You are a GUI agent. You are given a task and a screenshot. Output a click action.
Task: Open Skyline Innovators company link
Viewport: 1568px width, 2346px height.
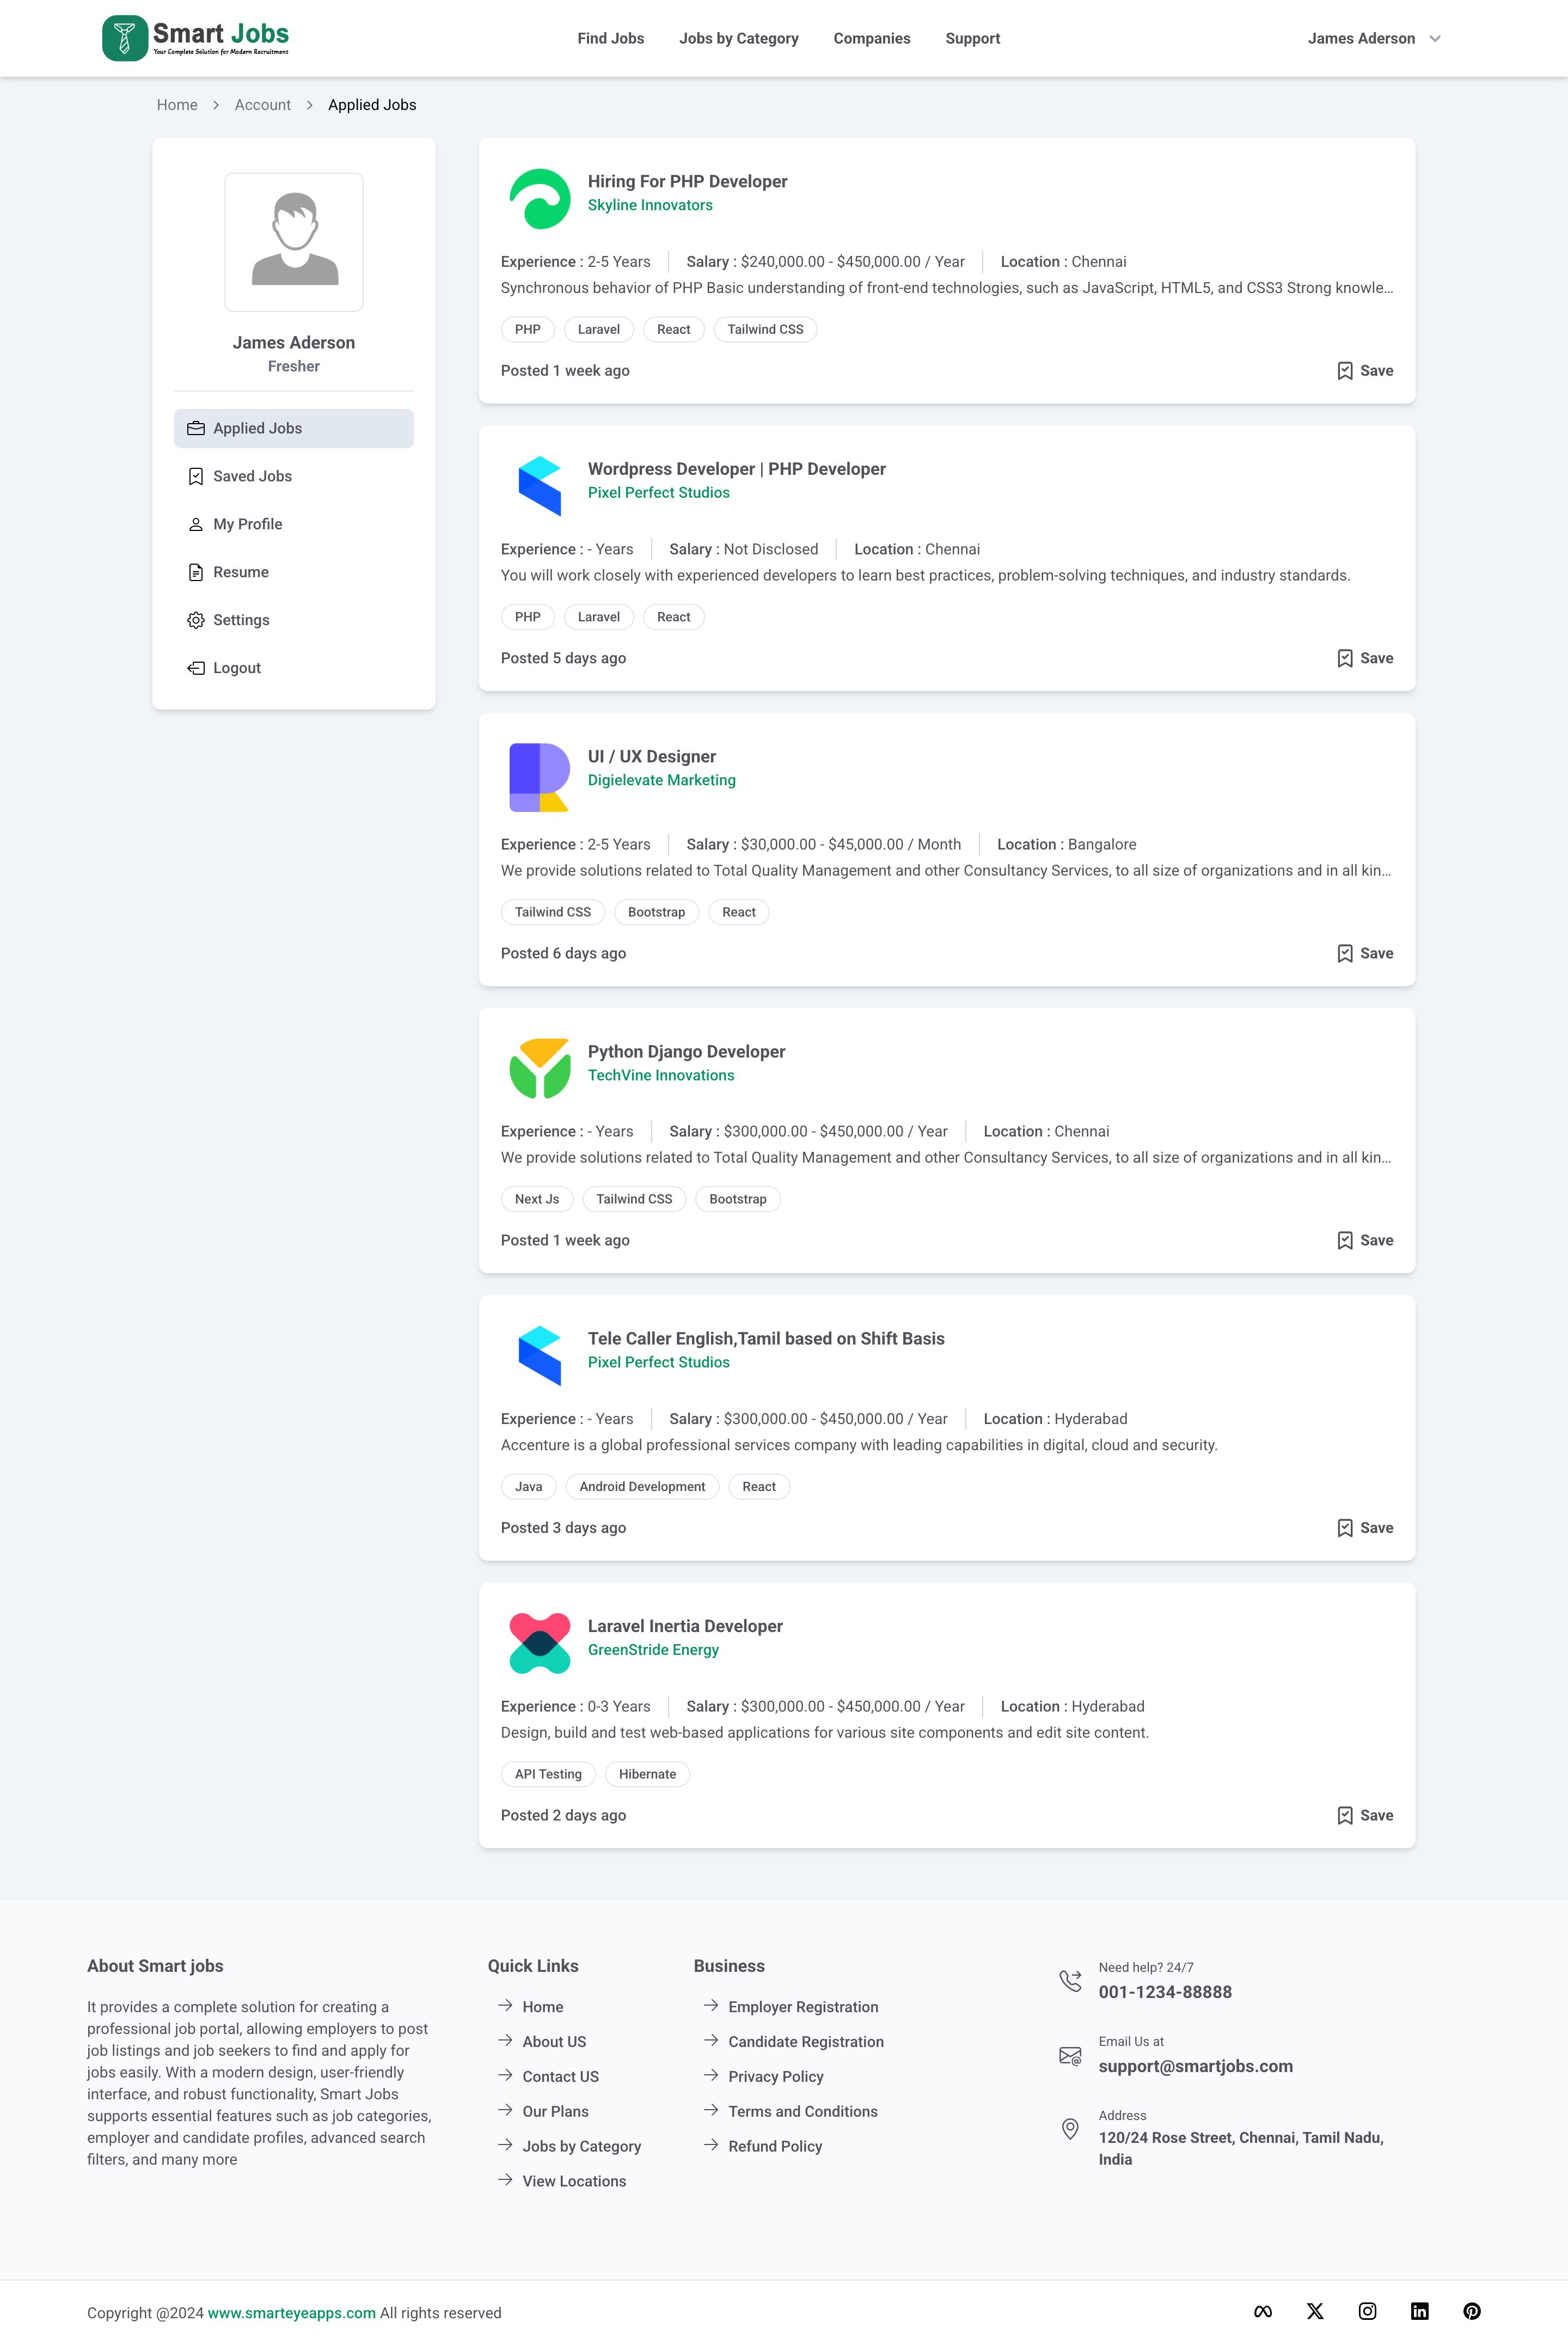click(x=650, y=205)
